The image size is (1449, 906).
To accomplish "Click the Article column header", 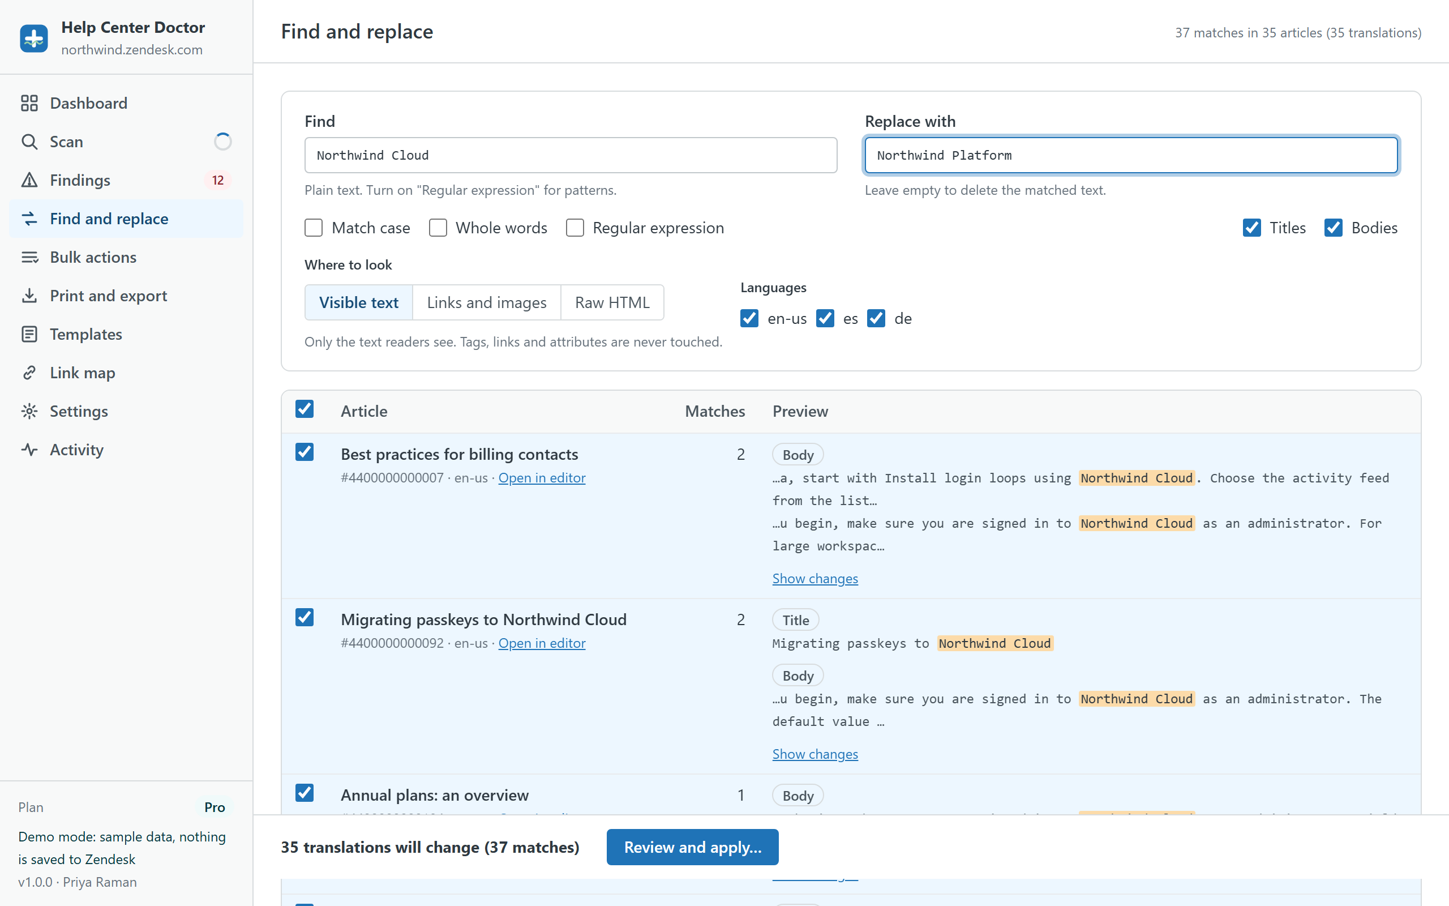I will [x=364, y=411].
